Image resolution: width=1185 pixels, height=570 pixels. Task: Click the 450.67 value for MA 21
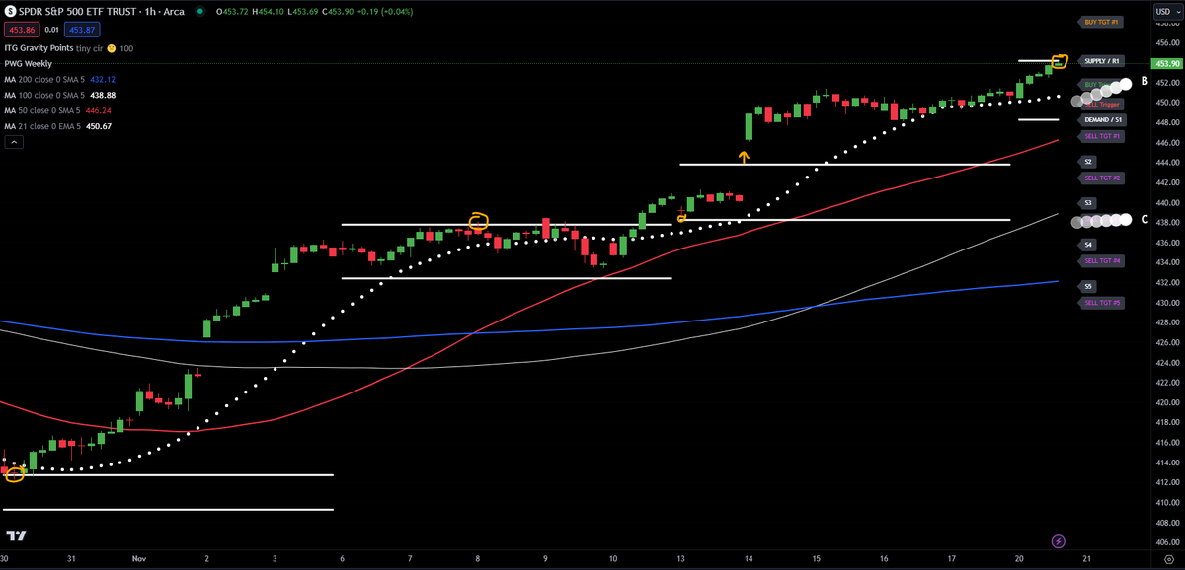(x=101, y=126)
